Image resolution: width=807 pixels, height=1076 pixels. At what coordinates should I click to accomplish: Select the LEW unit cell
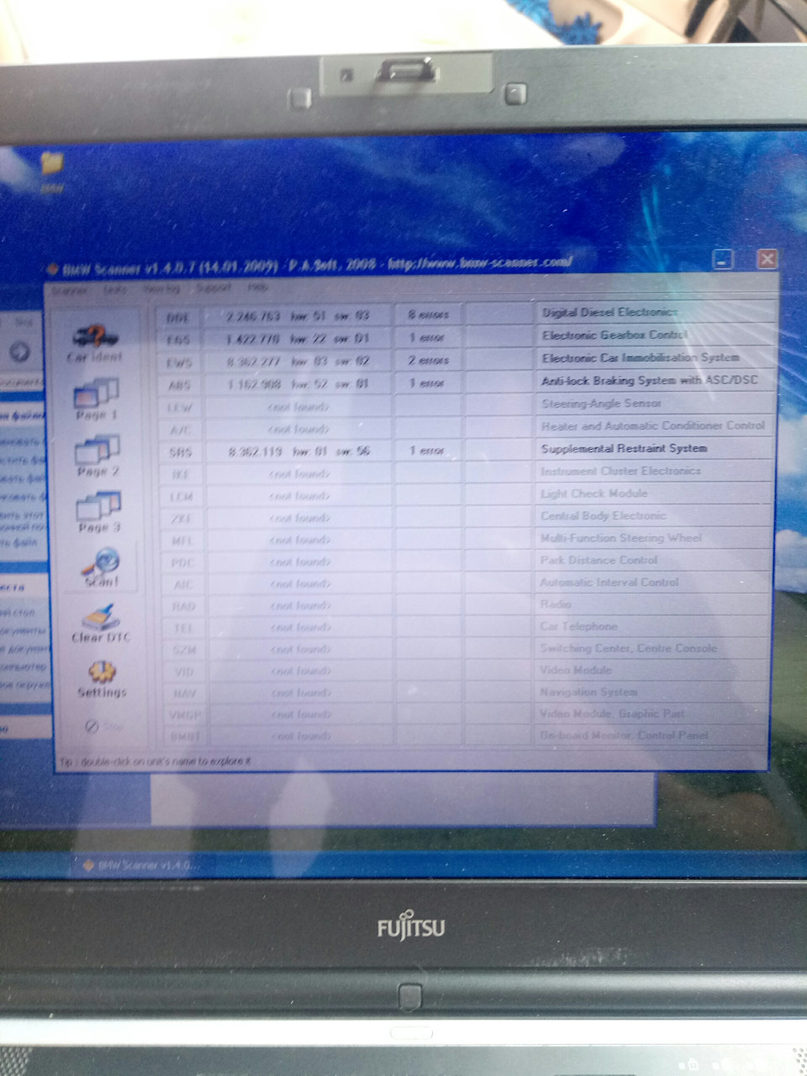180,408
